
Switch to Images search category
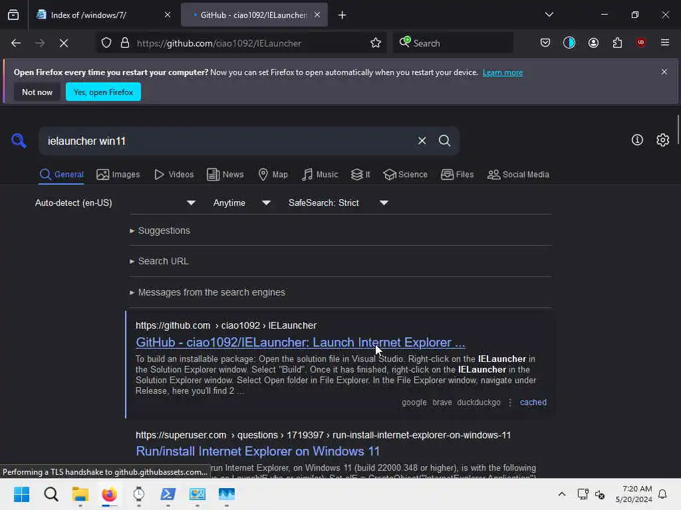tap(118, 175)
